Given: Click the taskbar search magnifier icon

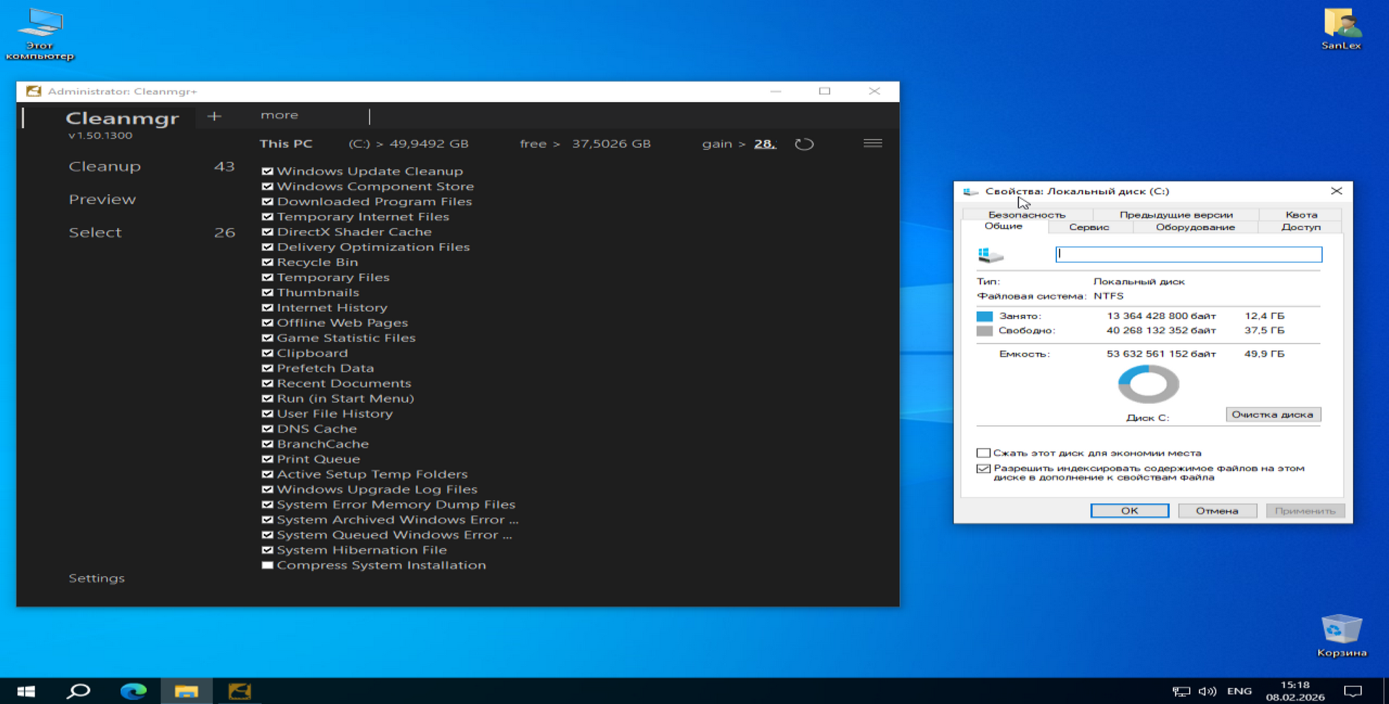Looking at the screenshot, I should pos(78,691).
